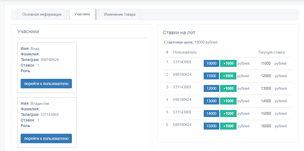Click the current bid value 12000
Viewport: 304px width, 151px height.
[x=266, y=76]
